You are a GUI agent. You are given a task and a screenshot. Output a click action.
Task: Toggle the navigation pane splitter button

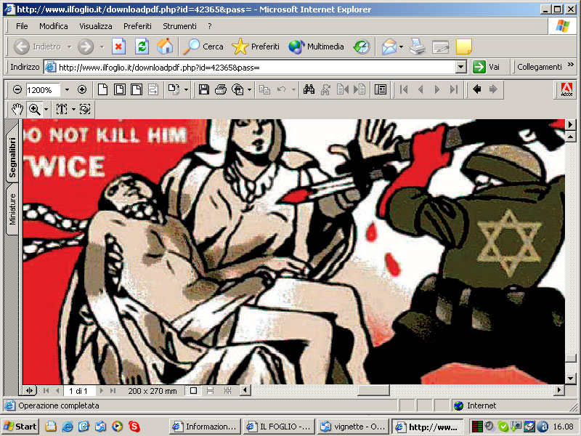pyautogui.click(x=29, y=390)
